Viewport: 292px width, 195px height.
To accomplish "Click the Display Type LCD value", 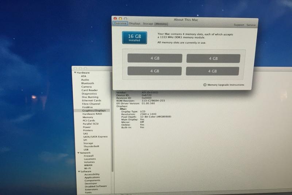I will 142,111.
